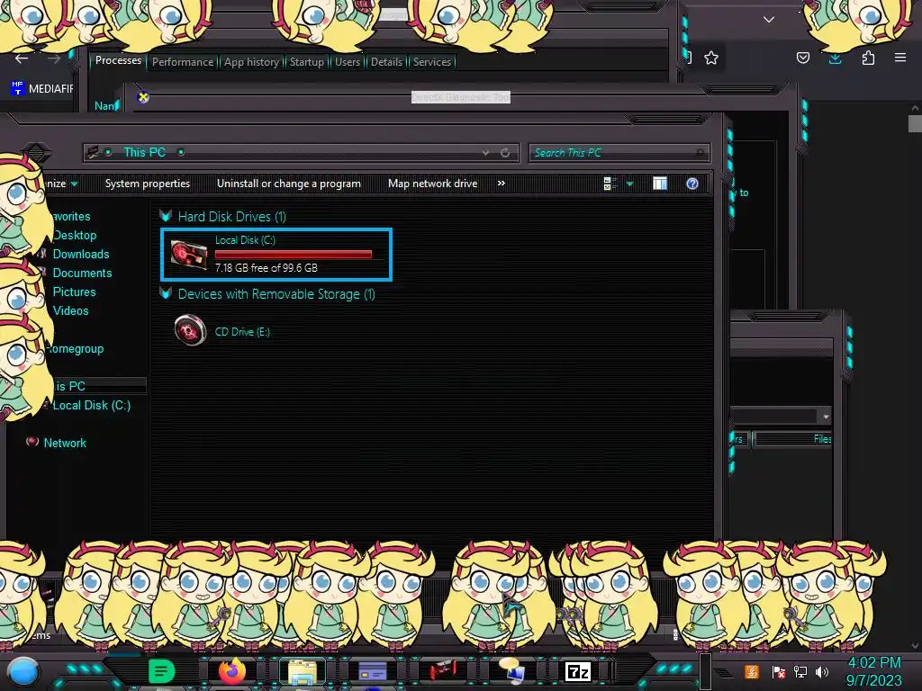The height and width of the screenshot is (691, 922).
Task: Open Explorer help question mark icon
Action: (x=692, y=184)
